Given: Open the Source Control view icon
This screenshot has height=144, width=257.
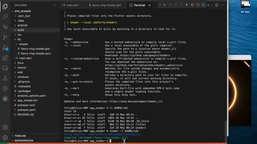Looking at the screenshot, I should coord(5,37).
